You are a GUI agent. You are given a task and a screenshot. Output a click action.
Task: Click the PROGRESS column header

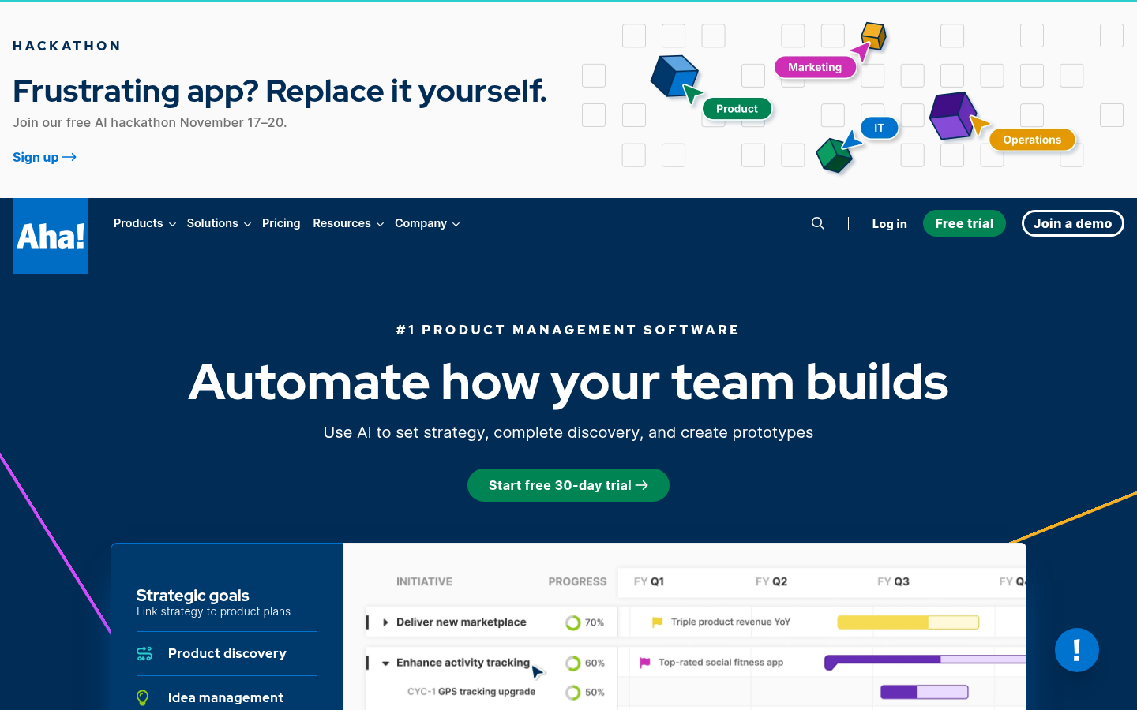point(577,581)
